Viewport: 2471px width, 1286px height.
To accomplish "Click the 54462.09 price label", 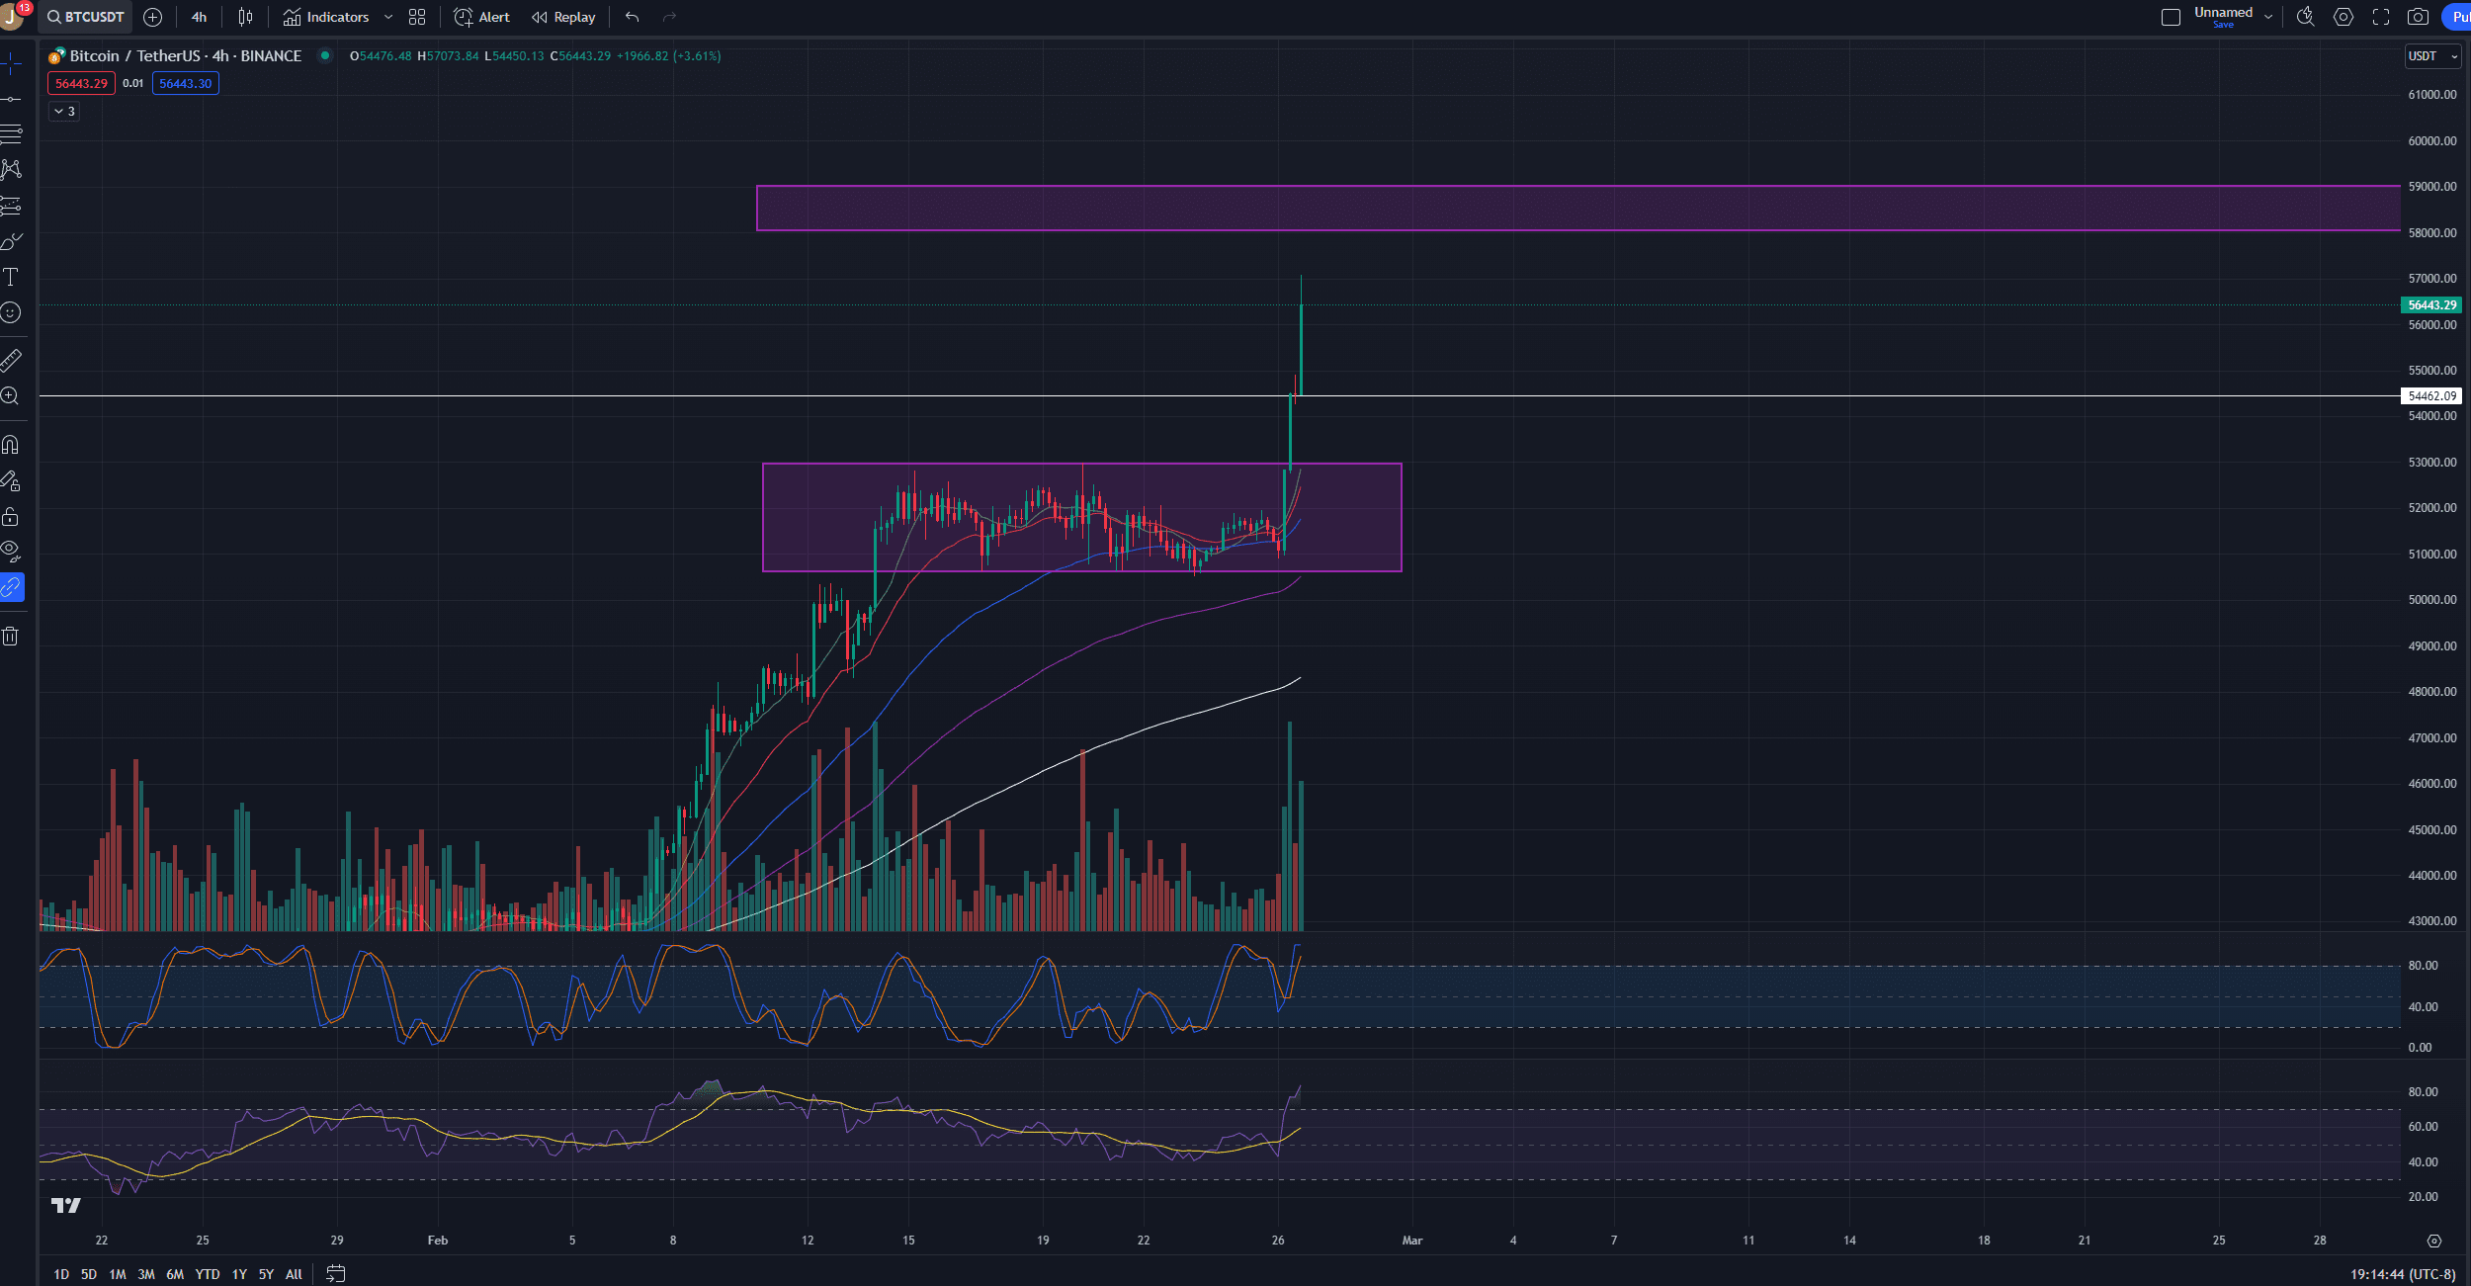I will coord(2431,396).
